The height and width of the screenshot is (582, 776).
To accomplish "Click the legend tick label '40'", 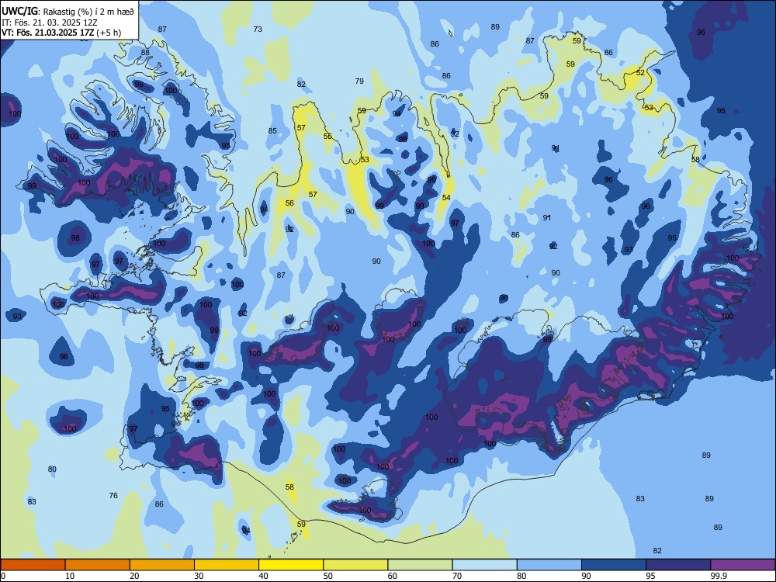I will 263,576.
